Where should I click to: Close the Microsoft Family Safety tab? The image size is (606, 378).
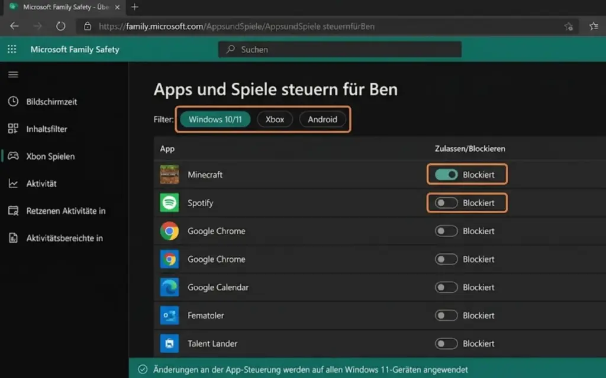pos(117,7)
